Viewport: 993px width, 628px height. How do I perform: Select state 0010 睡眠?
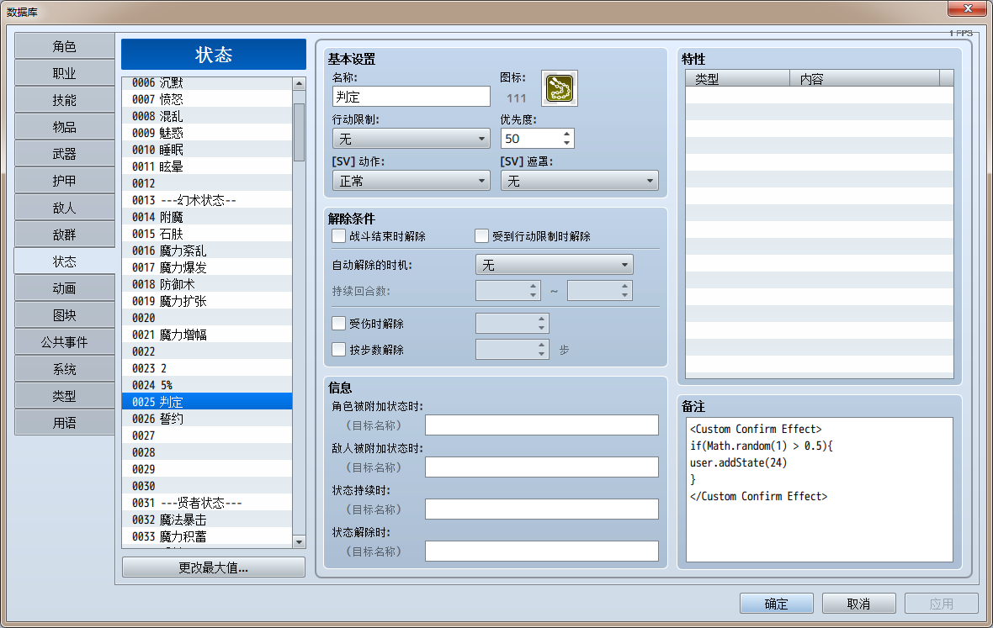[207, 150]
